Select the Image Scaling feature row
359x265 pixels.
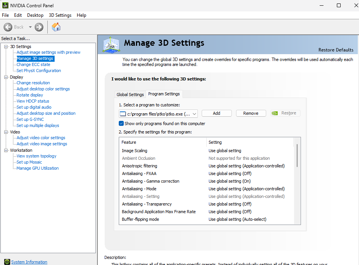click(207, 151)
